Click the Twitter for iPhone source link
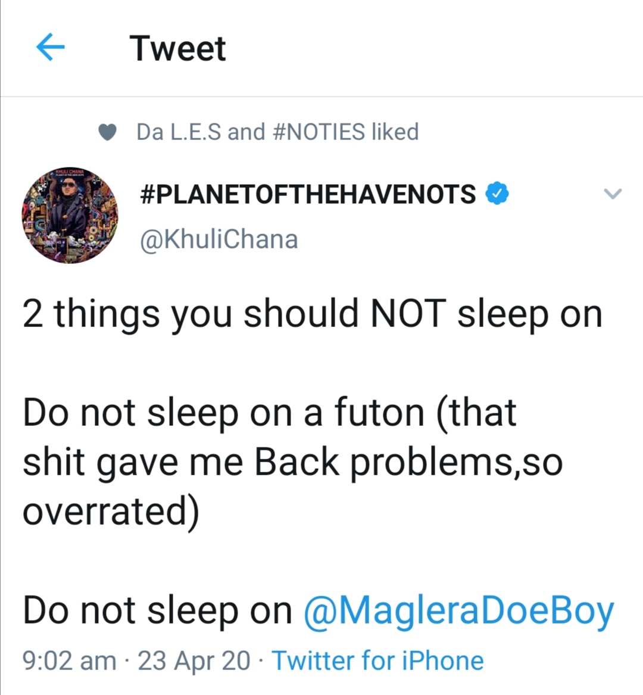The width and height of the screenshot is (643, 695). point(377,660)
